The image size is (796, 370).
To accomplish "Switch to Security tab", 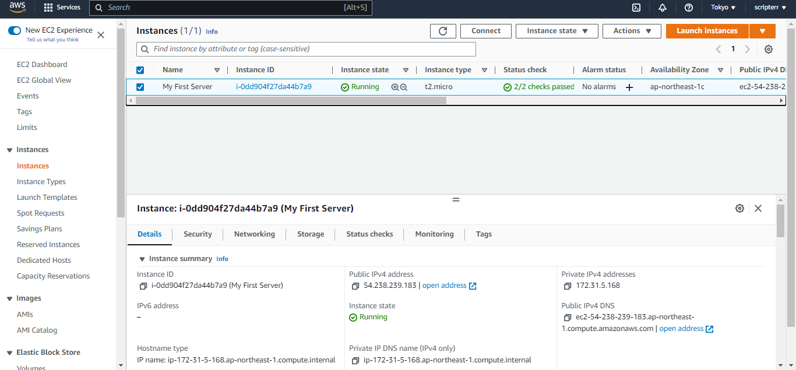I will [x=198, y=234].
